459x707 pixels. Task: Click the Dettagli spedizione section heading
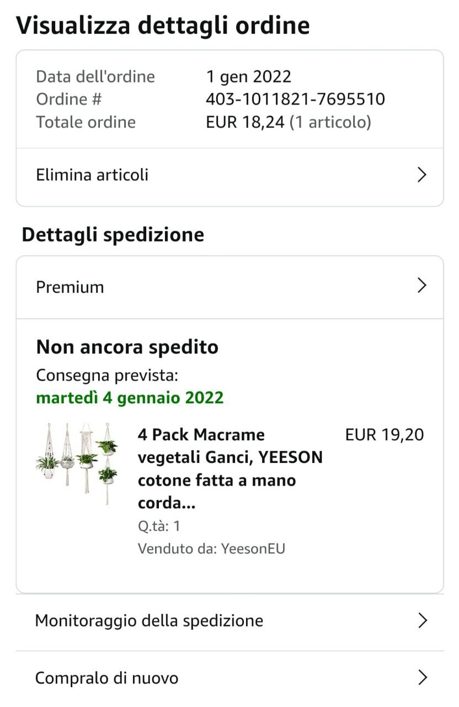point(113,235)
